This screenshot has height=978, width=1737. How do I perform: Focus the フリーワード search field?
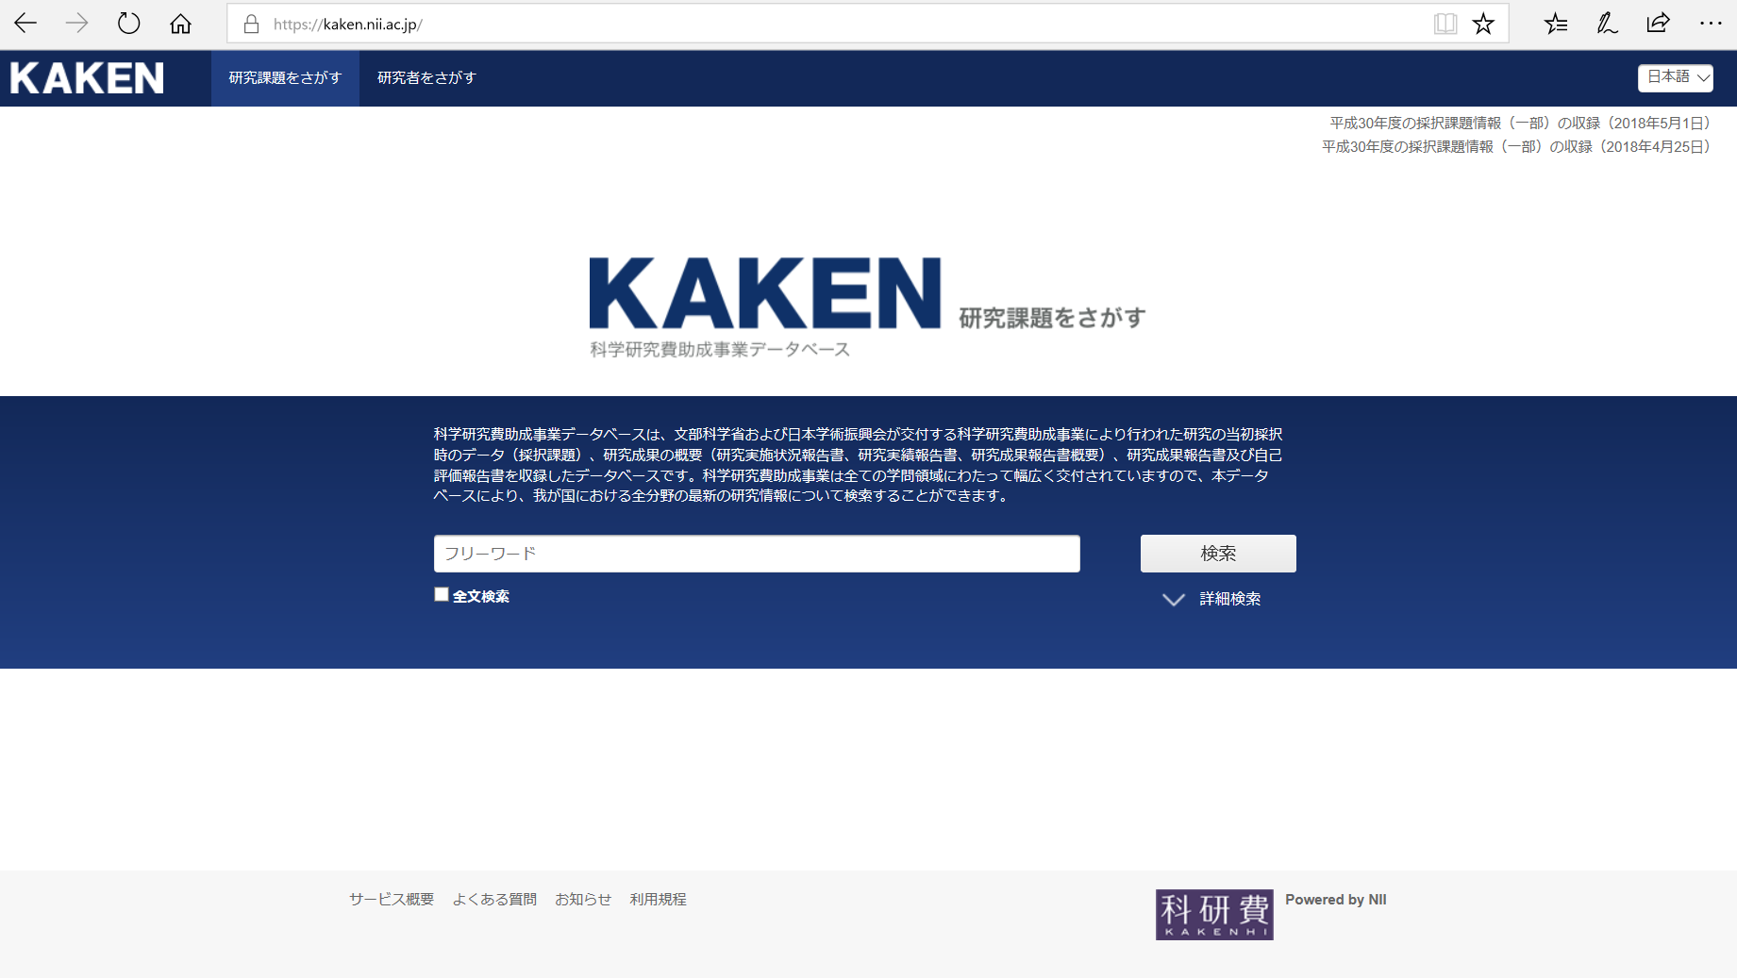point(757,554)
